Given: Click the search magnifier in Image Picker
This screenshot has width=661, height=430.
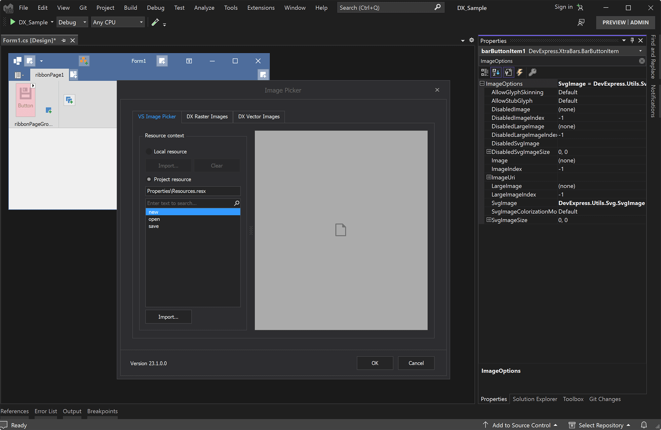Looking at the screenshot, I should tap(237, 203).
